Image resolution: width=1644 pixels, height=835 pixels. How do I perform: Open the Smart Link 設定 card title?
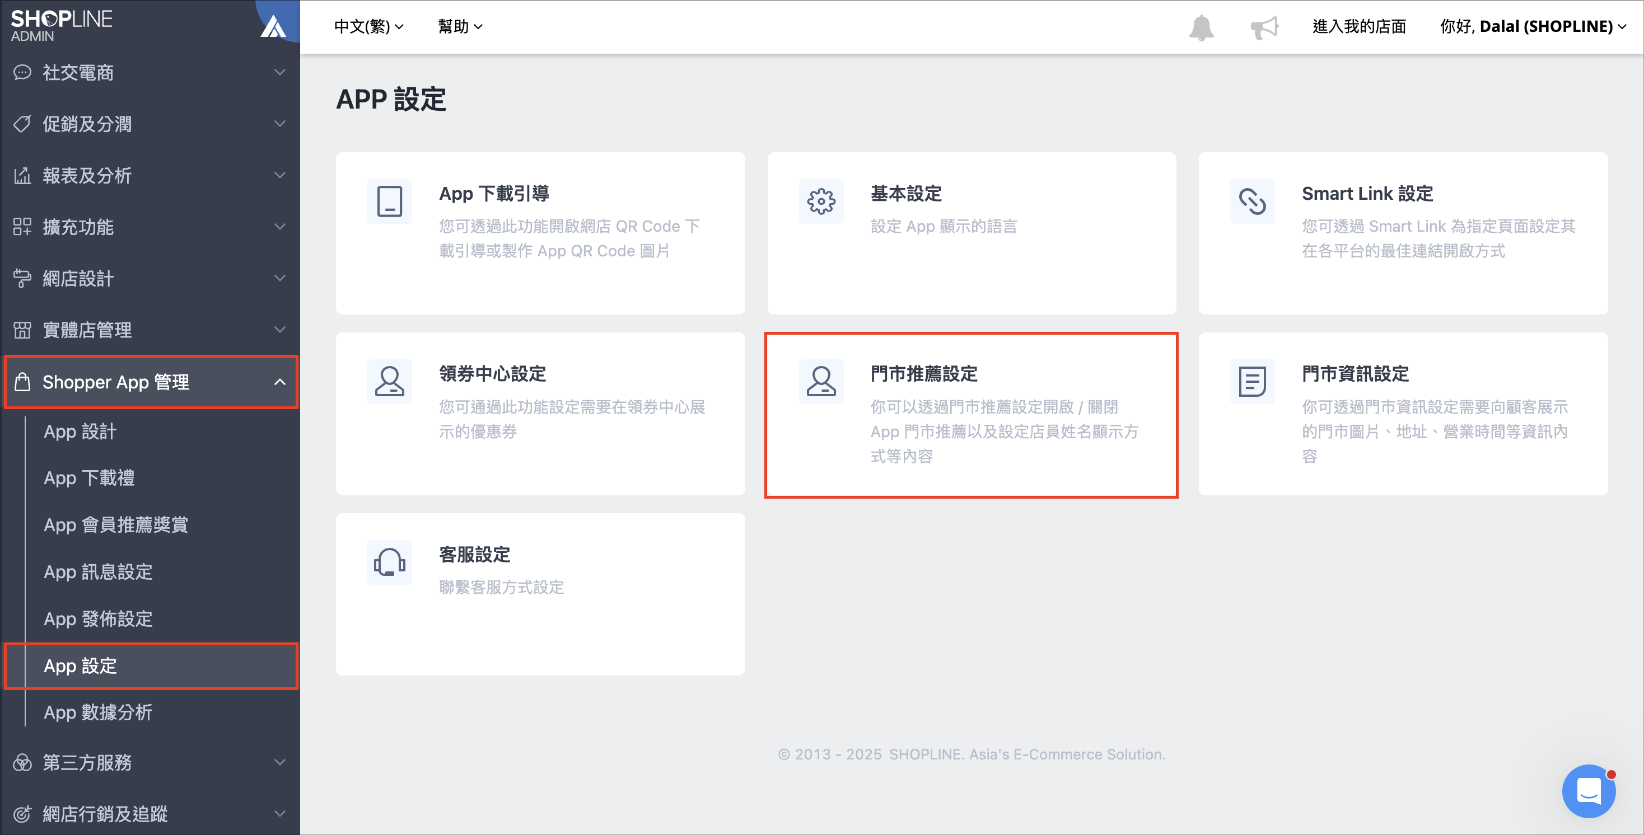point(1367,193)
